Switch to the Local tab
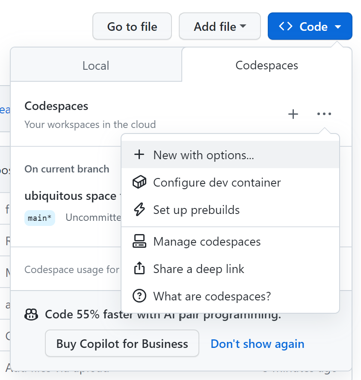 [x=96, y=65]
